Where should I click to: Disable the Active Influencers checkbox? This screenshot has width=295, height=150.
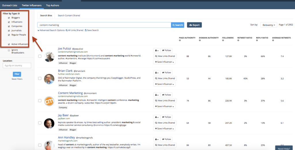click(9, 44)
